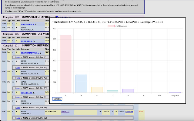Click course code 34041
The width and height of the screenshot is (194, 121).
pos(4,101)
